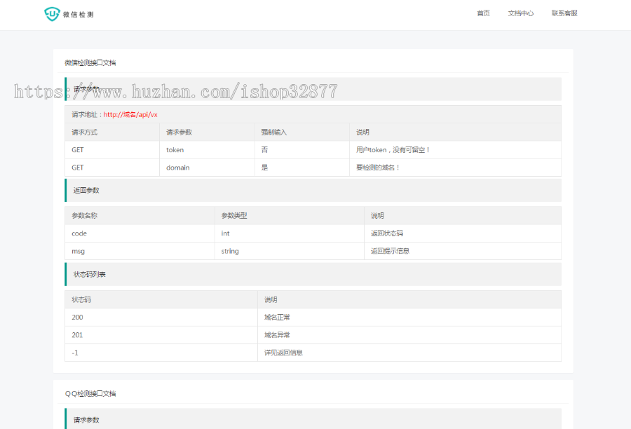Click the 201 status code cell

tap(161, 335)
